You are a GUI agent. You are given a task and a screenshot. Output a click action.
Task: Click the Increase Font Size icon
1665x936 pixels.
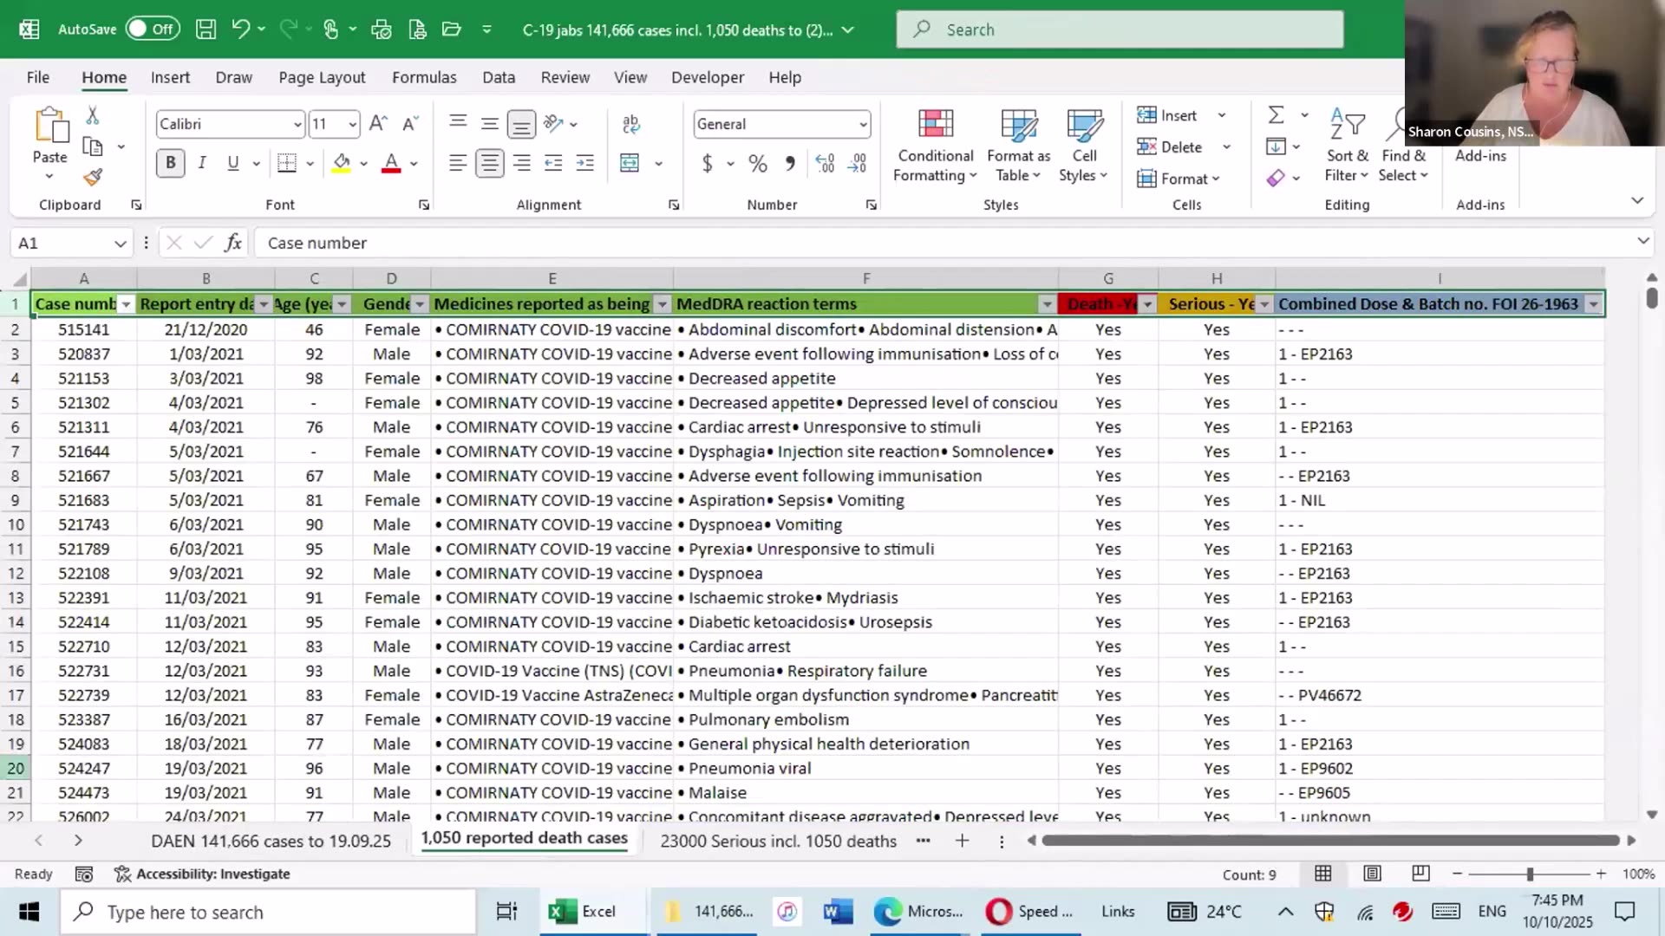[378, 124]
